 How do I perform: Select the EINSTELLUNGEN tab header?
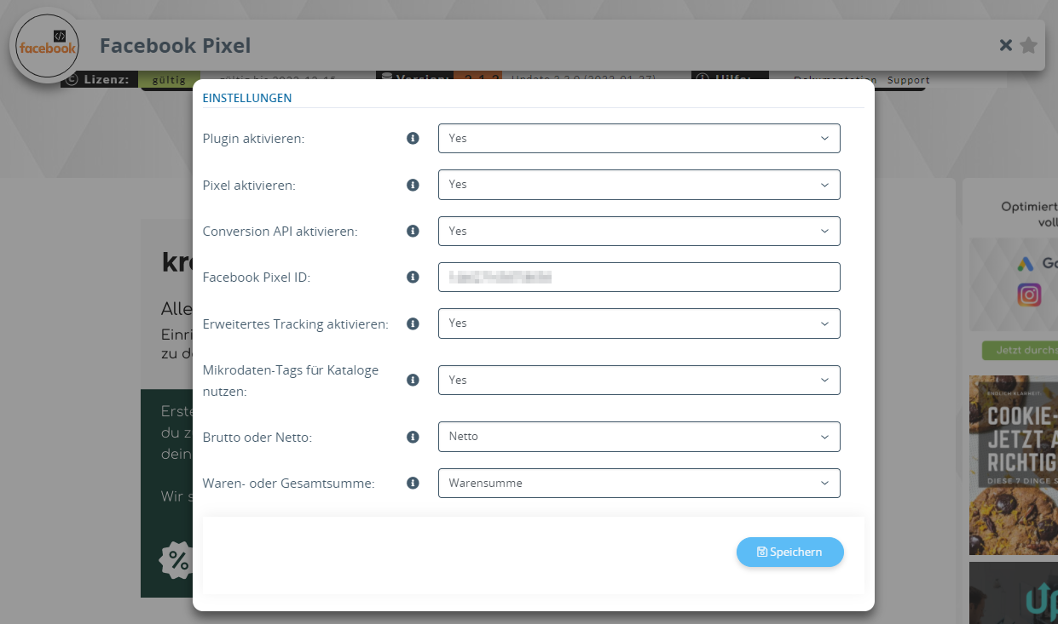[247, 98]
